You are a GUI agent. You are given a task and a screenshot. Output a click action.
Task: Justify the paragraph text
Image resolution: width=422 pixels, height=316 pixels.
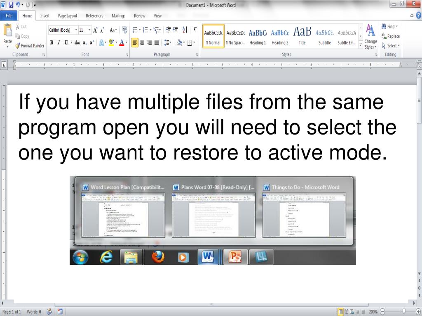click(157, 42)
